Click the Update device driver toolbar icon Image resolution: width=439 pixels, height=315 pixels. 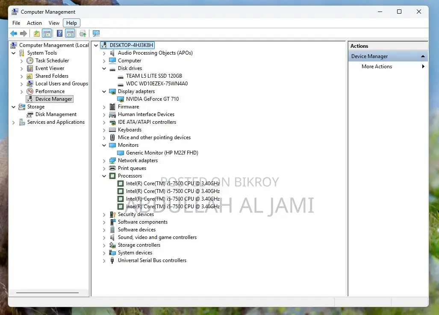[82, 34]
